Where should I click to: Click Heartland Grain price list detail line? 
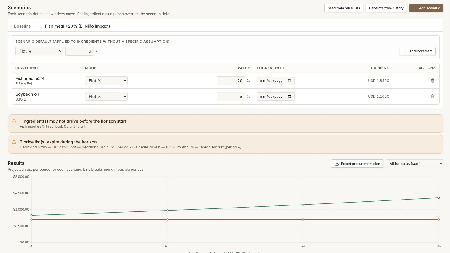tap(130, 147)
